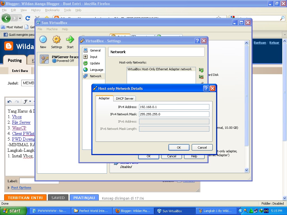Click Firefox page scrollbar down arrow
The image size is (287, 215).
(284, 198)
